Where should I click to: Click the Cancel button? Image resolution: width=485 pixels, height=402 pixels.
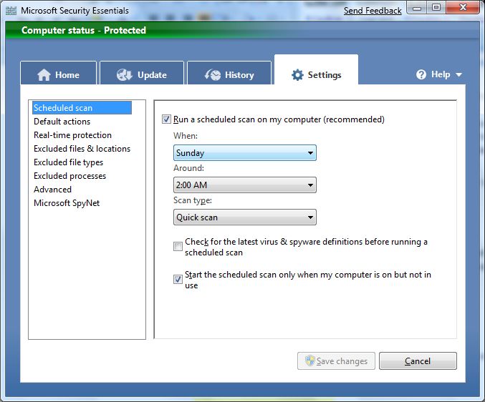(418, 361)
